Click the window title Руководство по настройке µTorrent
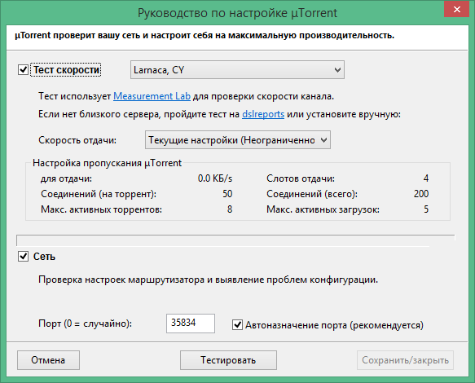The width and height of the screenshot is (475, 383). point(237,13)
